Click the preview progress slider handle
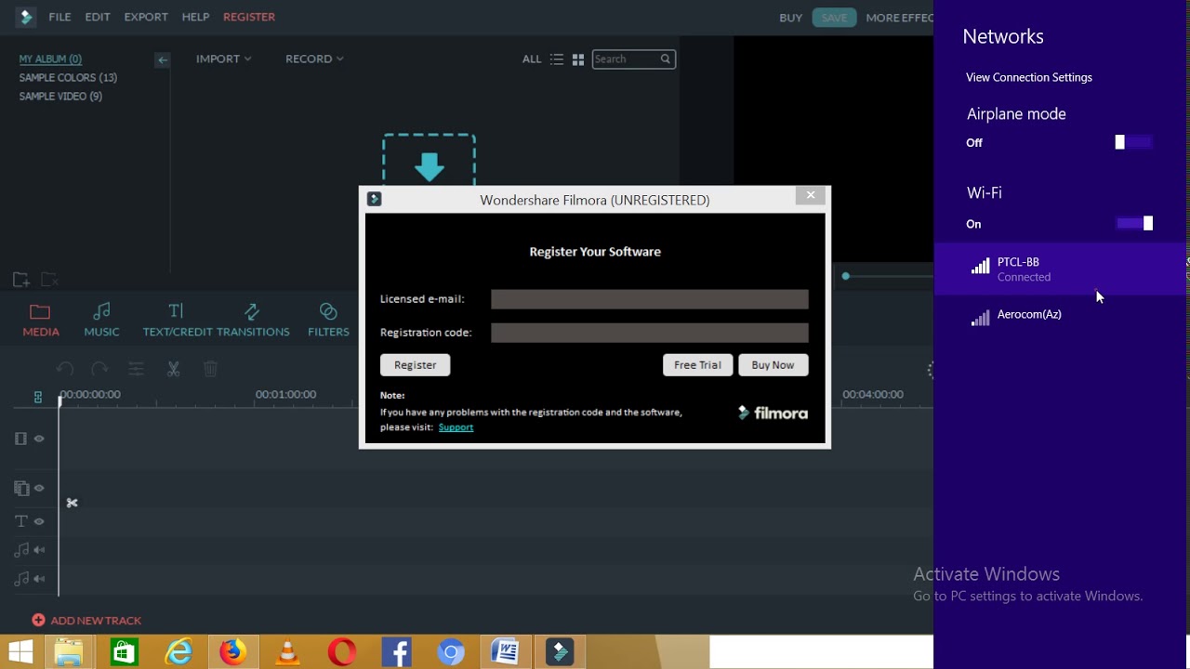This screenshot has height=669, width=1190. click(845, 276)
